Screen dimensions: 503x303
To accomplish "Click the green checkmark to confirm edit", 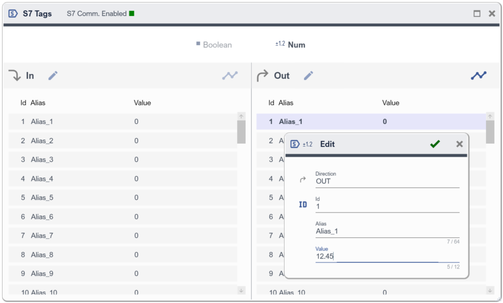I will [435, 144].
